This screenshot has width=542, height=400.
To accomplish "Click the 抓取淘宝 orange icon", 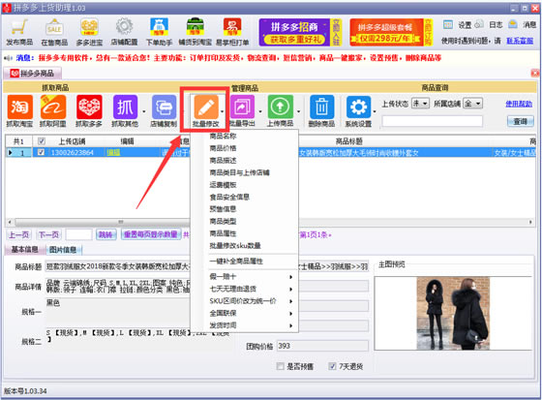I will click(x=19, y=110).
